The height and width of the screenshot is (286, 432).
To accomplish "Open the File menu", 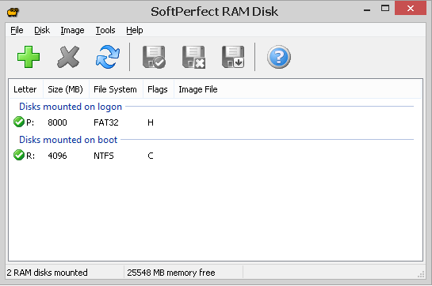I will coord(17,30).
